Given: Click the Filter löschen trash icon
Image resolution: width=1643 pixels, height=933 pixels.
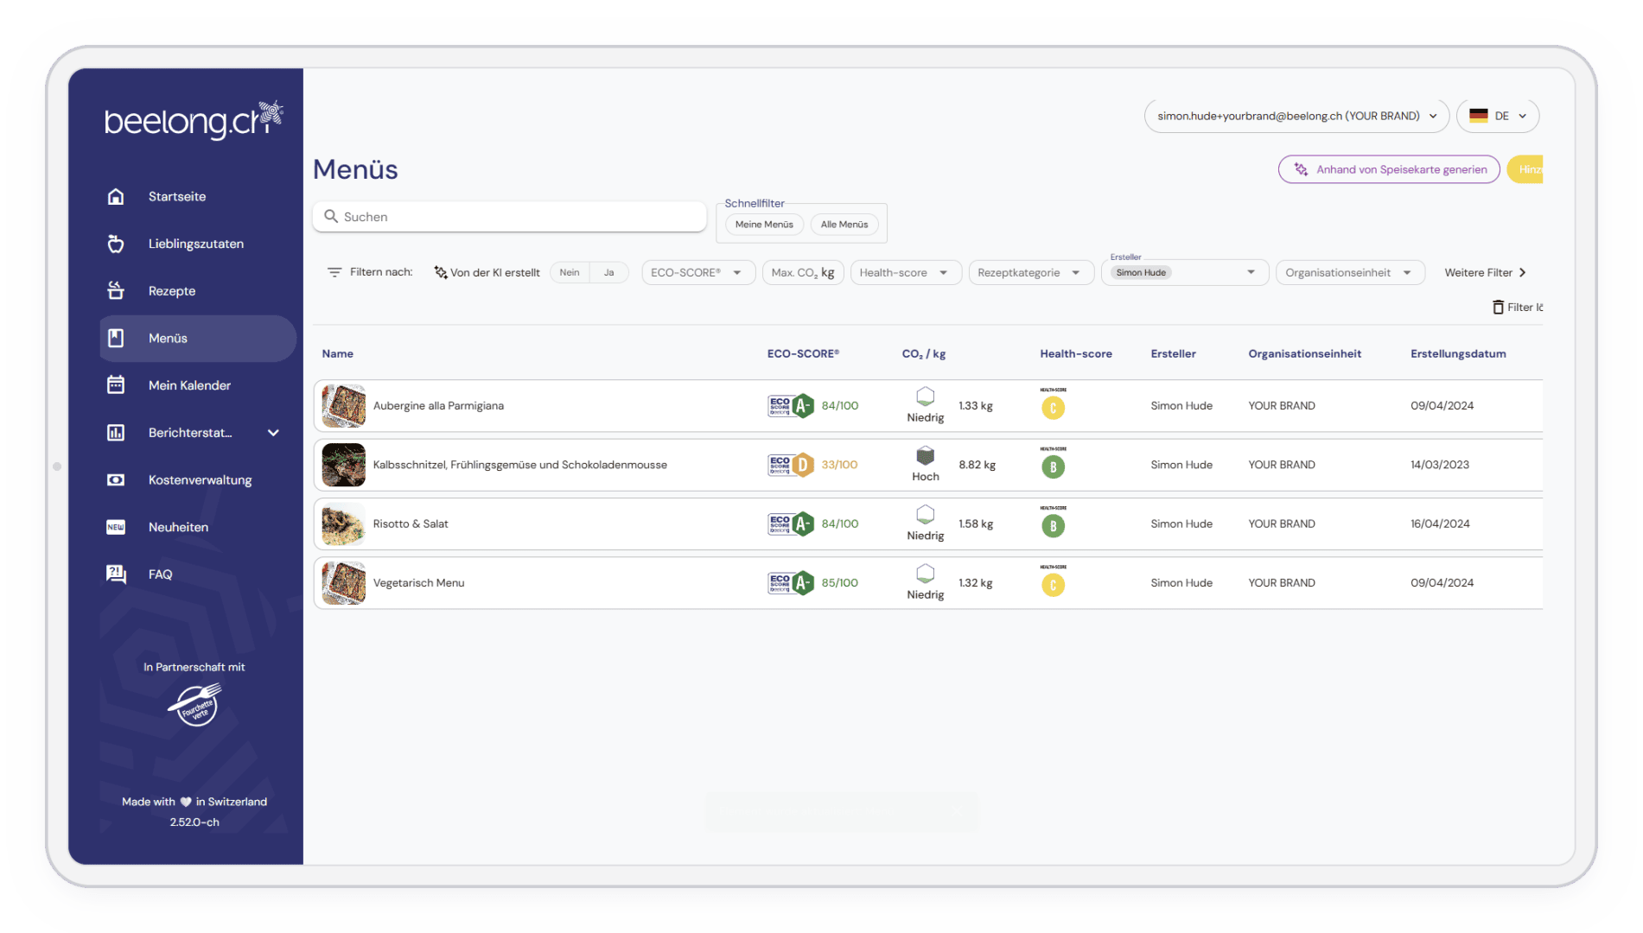Looking at the screenshot, I should (1498, 307).
